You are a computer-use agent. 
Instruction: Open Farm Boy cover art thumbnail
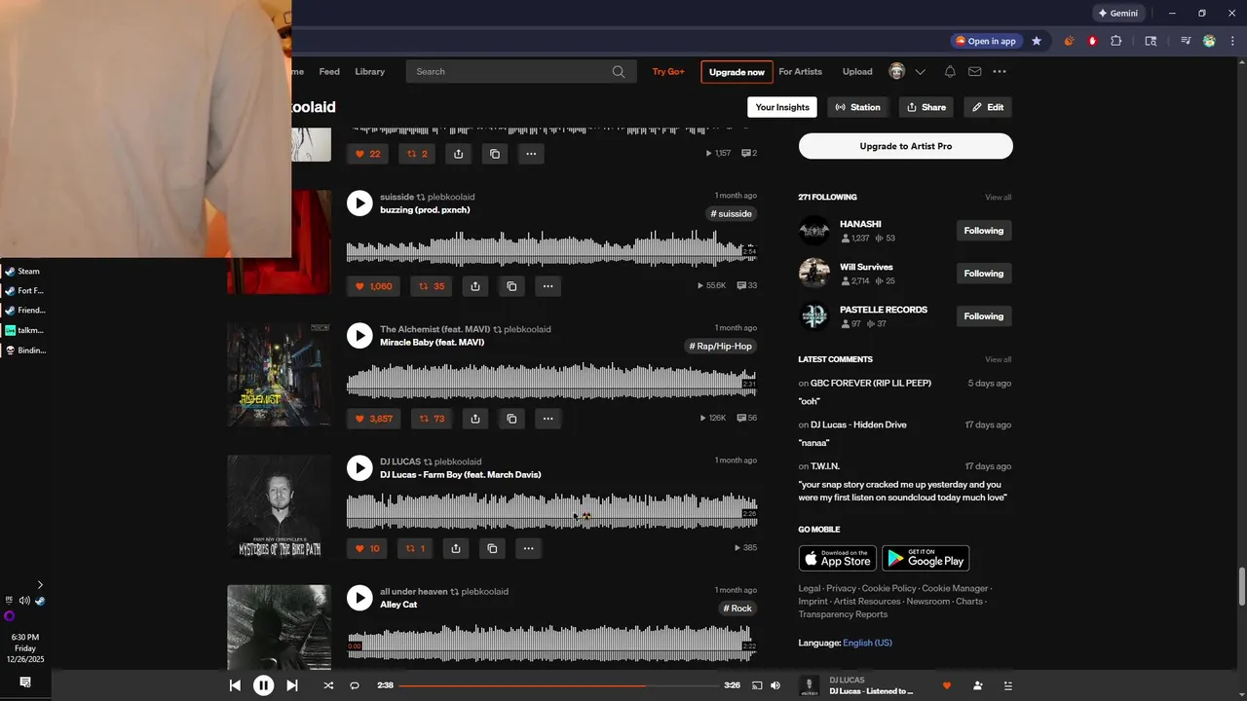click(x=279, y=506)
